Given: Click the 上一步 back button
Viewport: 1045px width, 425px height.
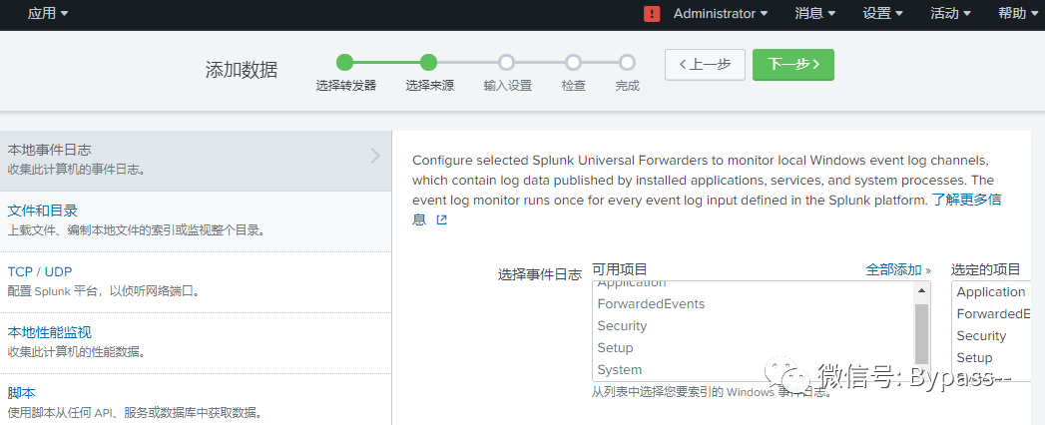Looking at the screenshot, I should [x=705, y=65].
